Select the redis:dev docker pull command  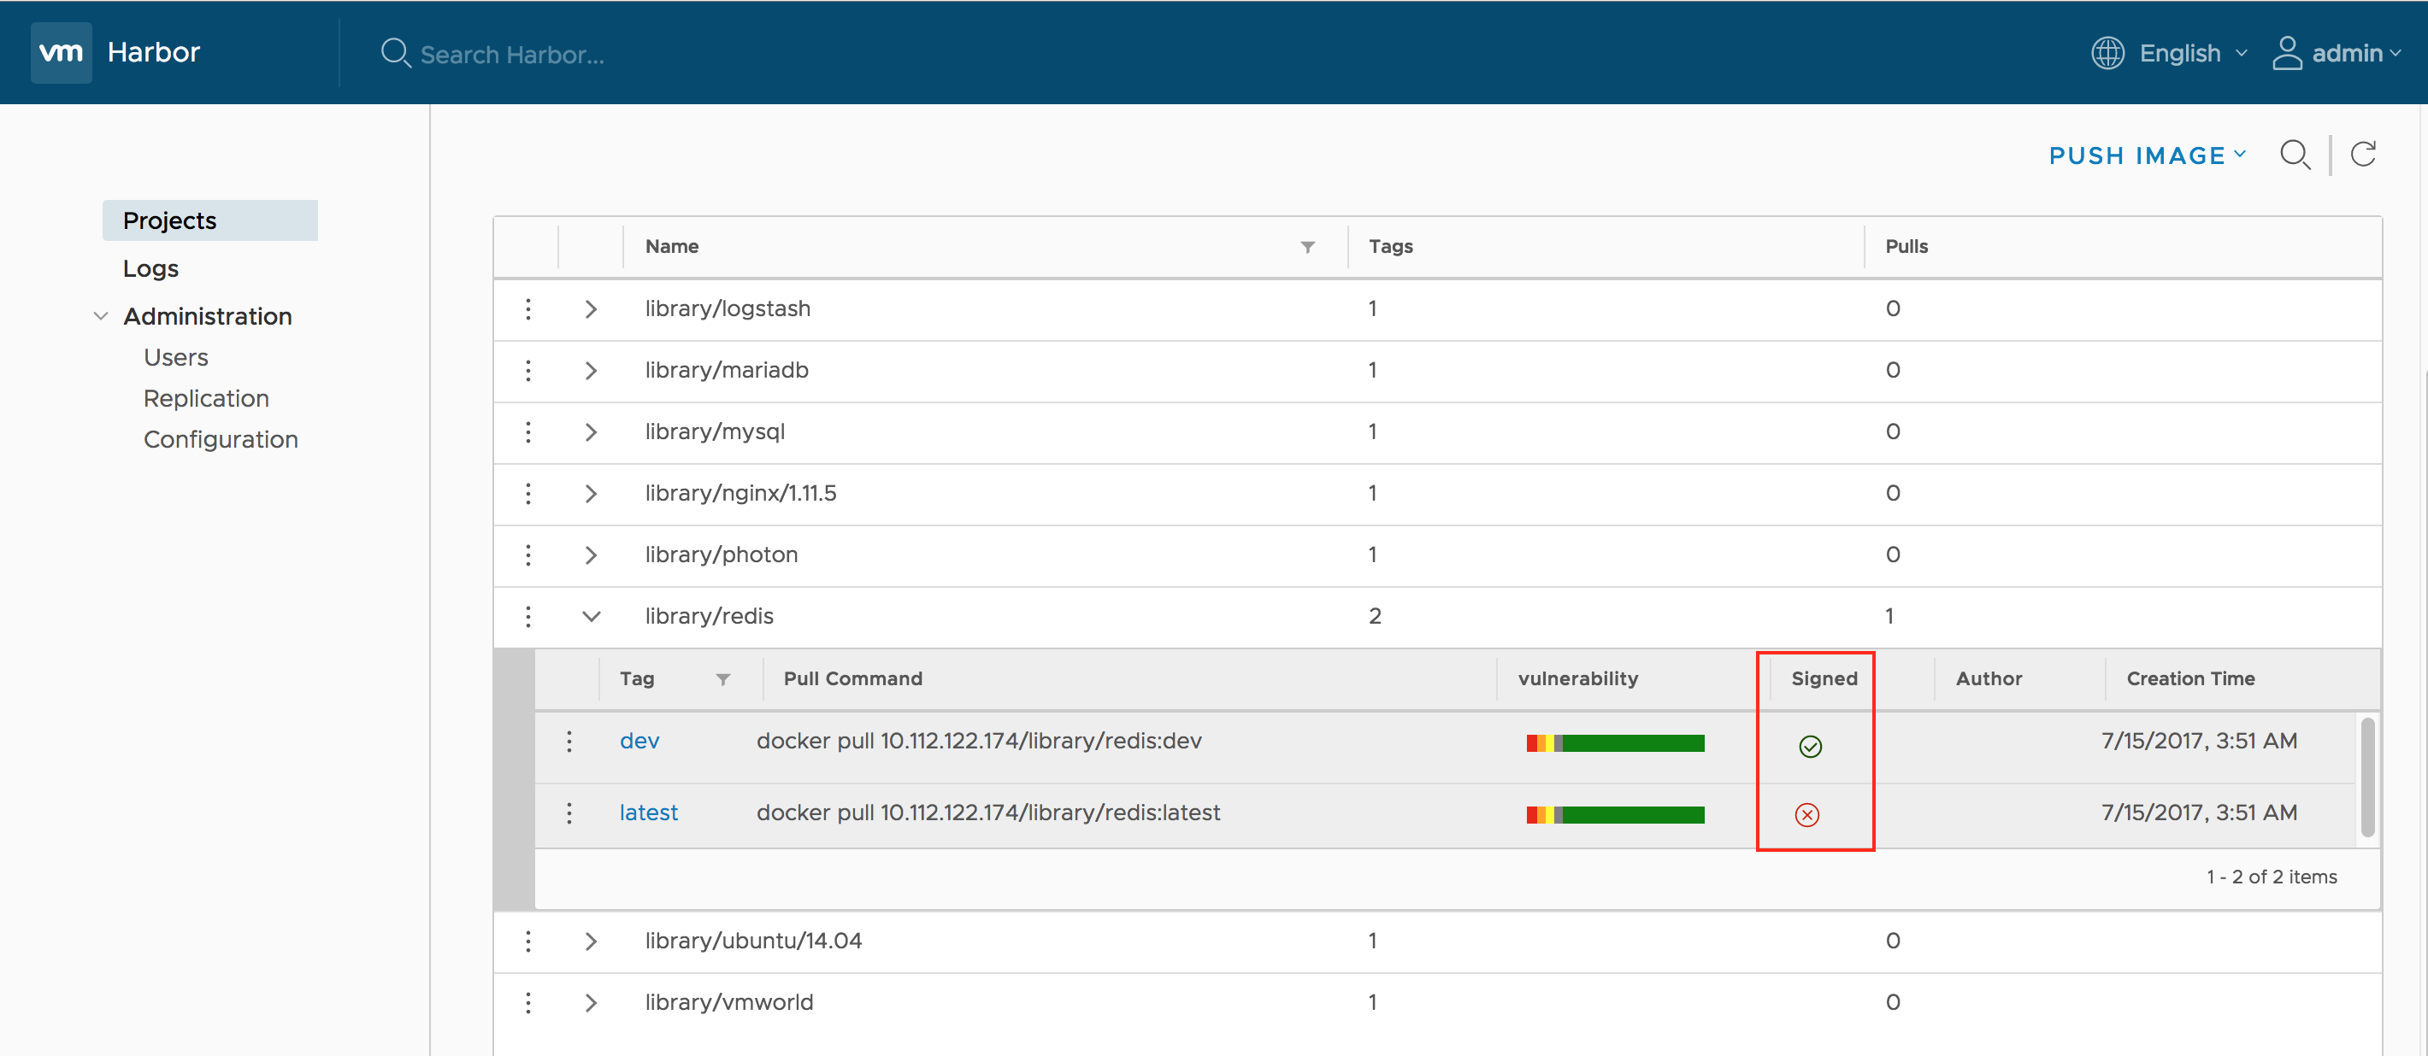(979, 742)
